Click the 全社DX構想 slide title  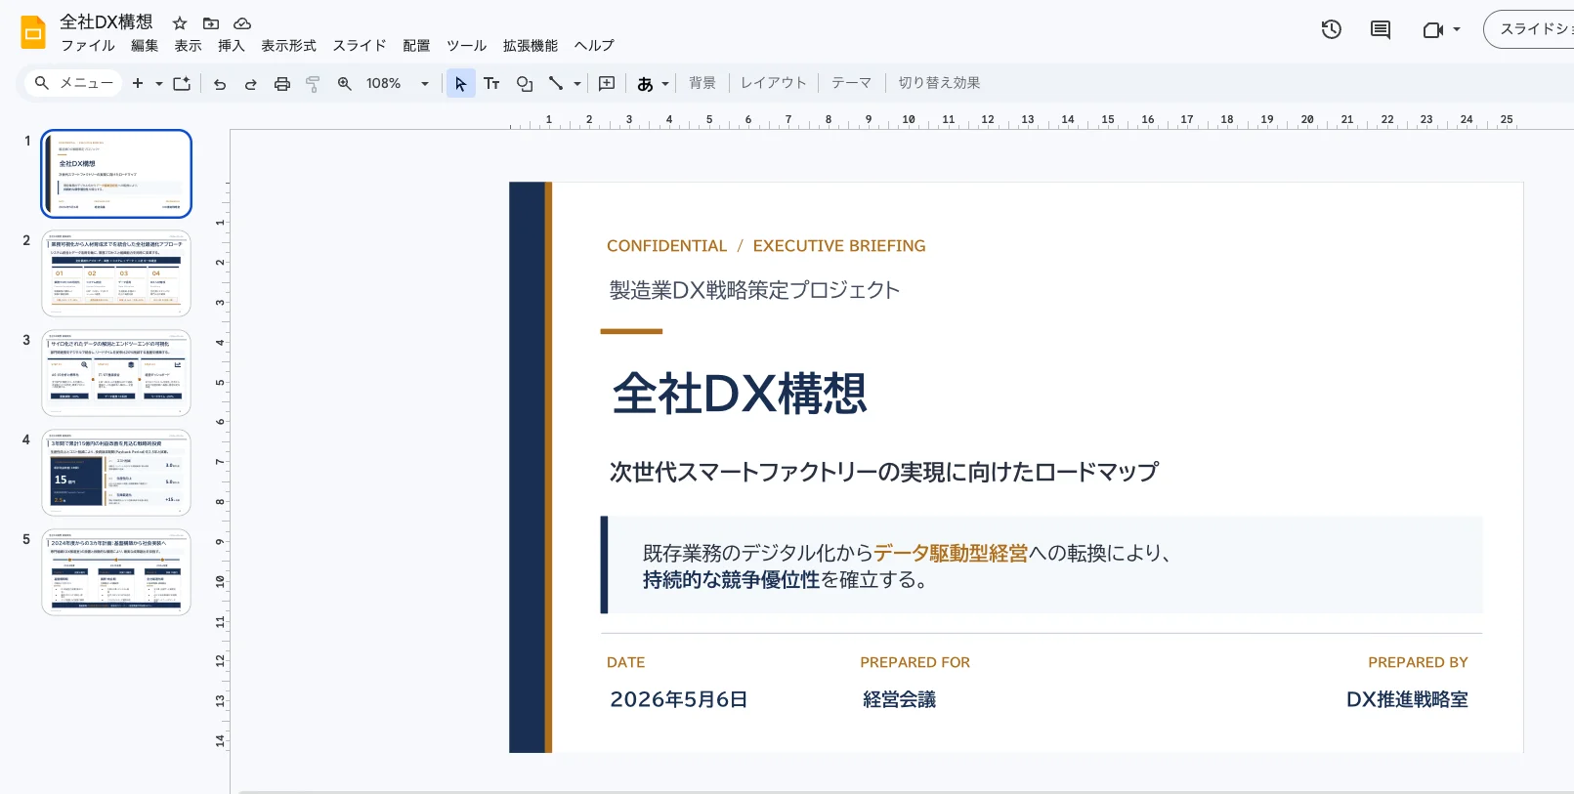740,394
